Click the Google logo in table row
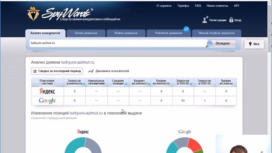The height and width of the screenshot is (153, 272). point(47,101)
